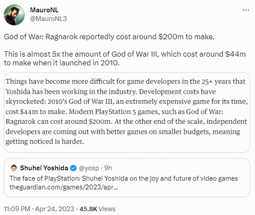The image size is (255, 215).
Task: Click the Views label text
Action: 107,209
